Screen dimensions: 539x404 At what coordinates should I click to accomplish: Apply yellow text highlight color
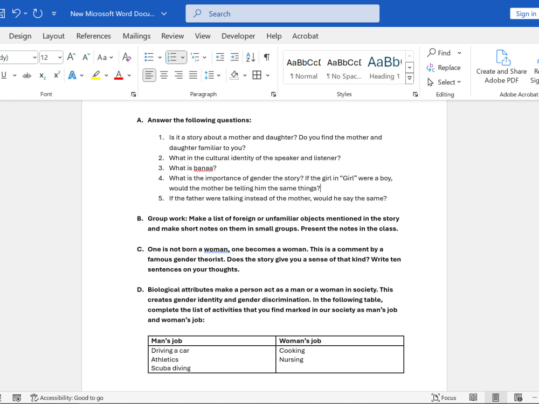pyautogui.click(x=96, y=75)
